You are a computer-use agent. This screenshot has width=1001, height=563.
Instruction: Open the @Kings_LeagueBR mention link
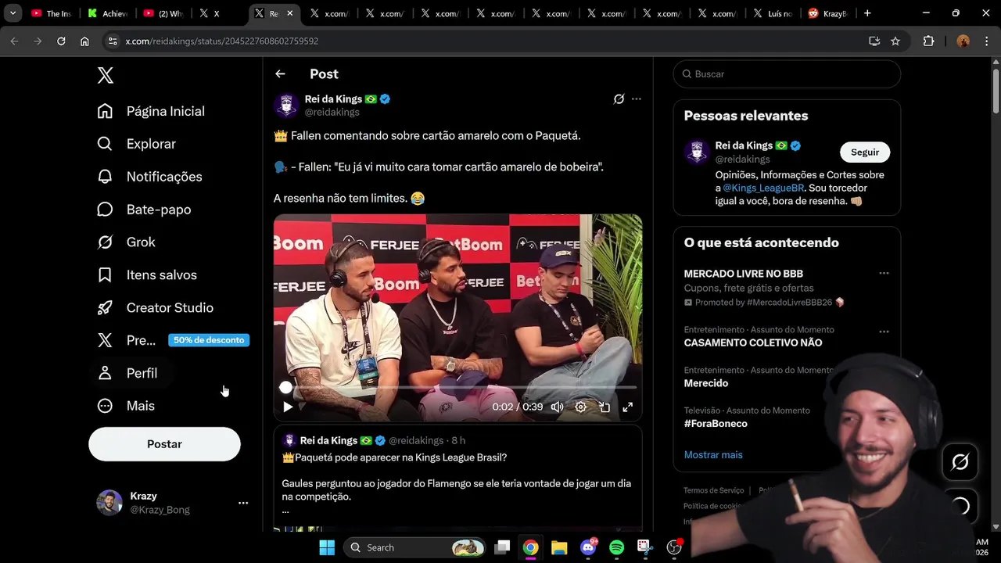click(763, 188)
